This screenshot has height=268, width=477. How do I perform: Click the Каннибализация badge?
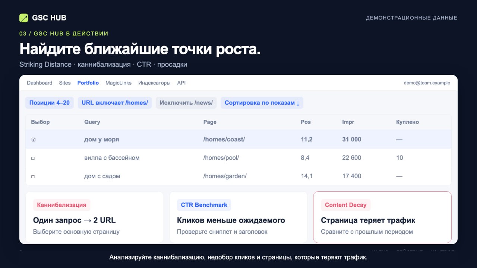(62, 205)
